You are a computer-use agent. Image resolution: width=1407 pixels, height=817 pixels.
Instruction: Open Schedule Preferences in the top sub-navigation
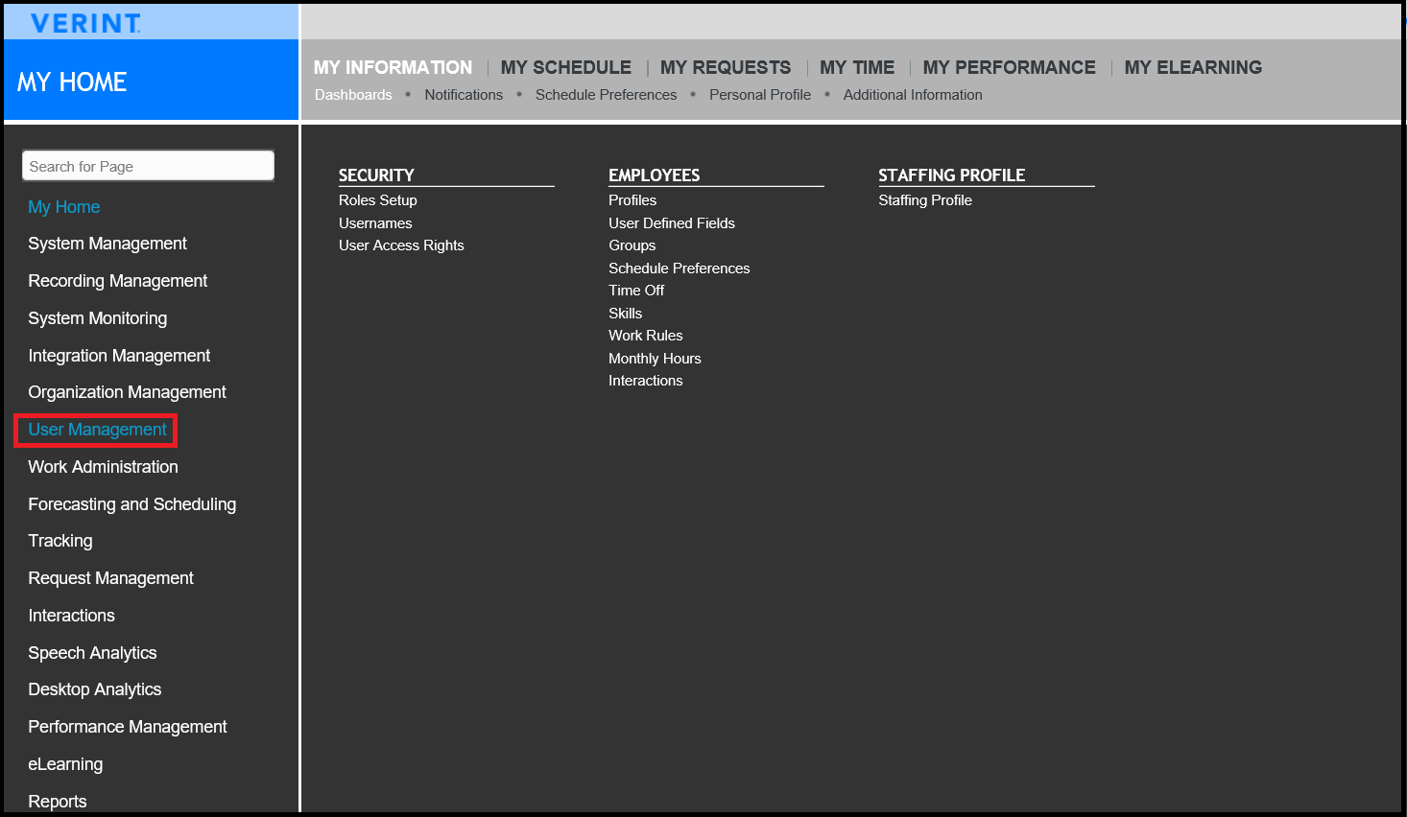(x=607, y=95)
